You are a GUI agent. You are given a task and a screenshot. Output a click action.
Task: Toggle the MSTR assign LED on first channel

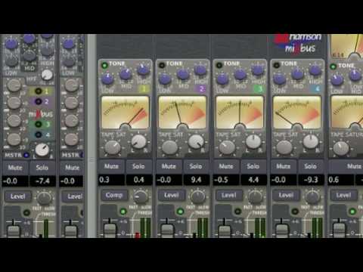(x=26, y=155)
